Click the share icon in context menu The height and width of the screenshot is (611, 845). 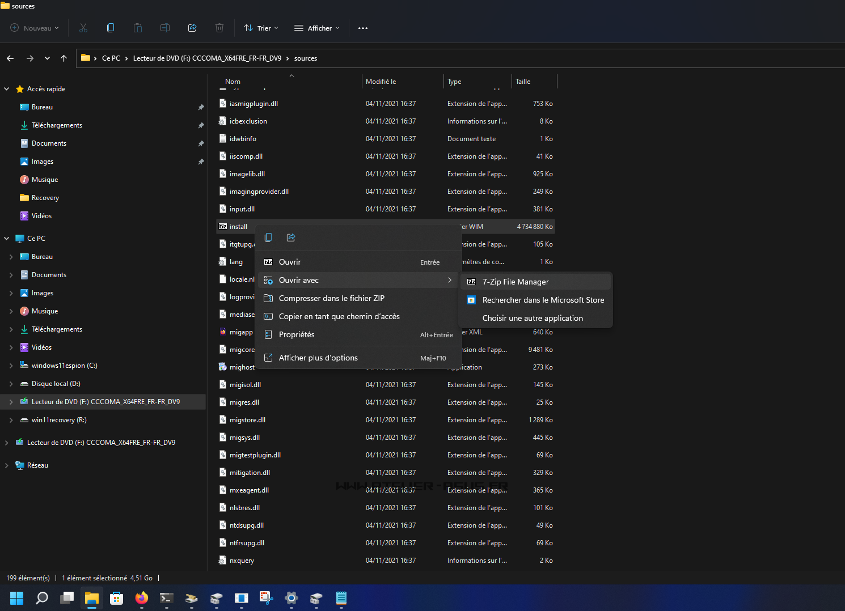pos(291,237)
